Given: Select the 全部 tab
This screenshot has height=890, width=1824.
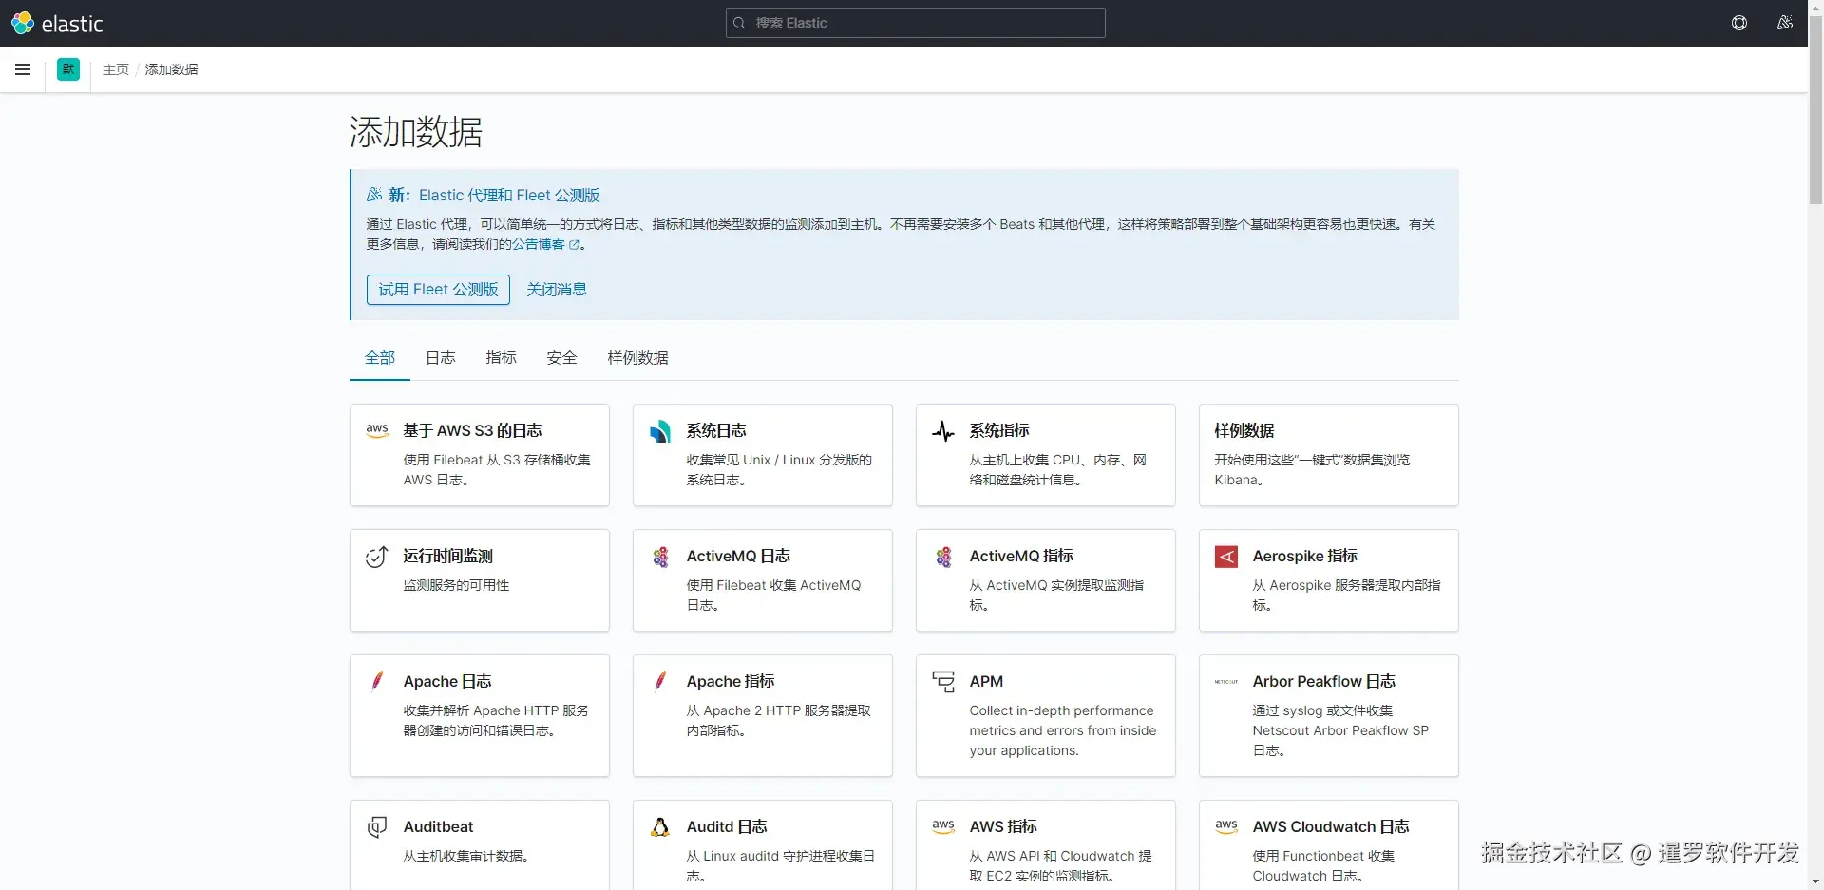Looking at the screenshot, I should [x=380, y=358].
